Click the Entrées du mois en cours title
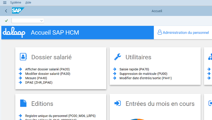Viewport: 212px width, 120px height. pyautogui.click(x=160, y=104)
